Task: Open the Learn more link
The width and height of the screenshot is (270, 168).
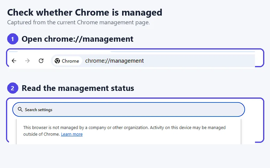Action: [72, 134]
